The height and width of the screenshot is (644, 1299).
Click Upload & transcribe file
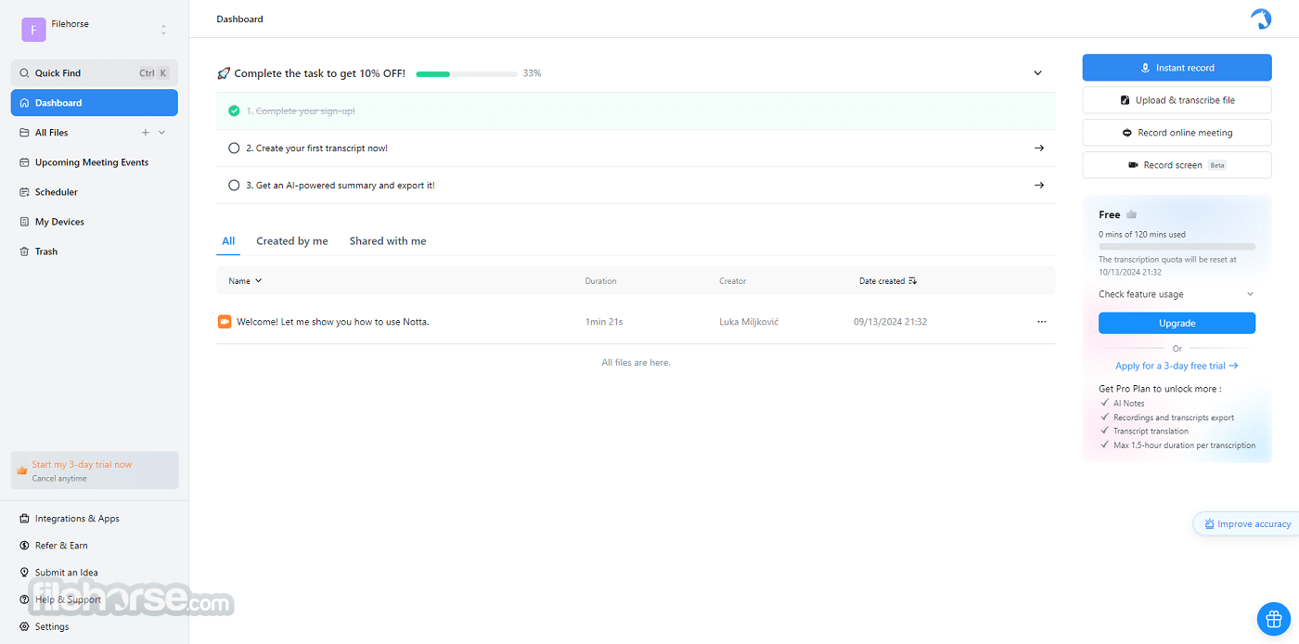(x=1177, y=100)
